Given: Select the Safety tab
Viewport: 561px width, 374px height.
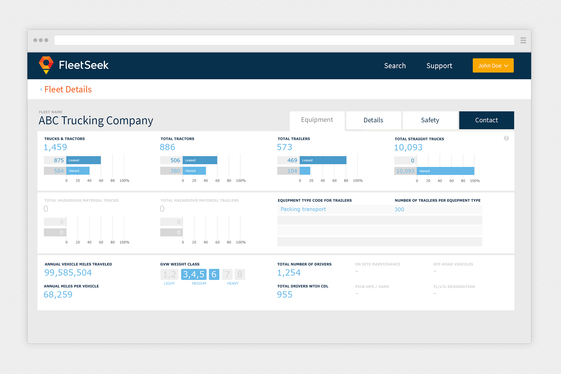Looking at the screenshot, I should 430,120.
